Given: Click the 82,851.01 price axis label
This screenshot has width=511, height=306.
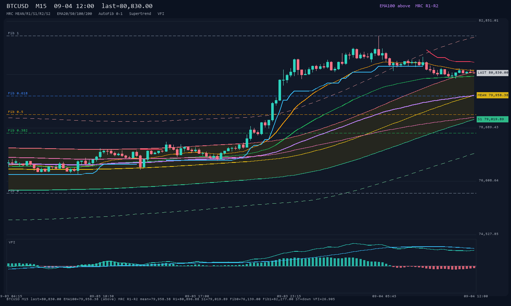Looking at the screenshot, I should click(488, 21).
